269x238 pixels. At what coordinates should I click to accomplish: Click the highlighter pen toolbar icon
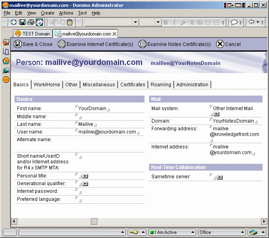(x=183, y=23)
